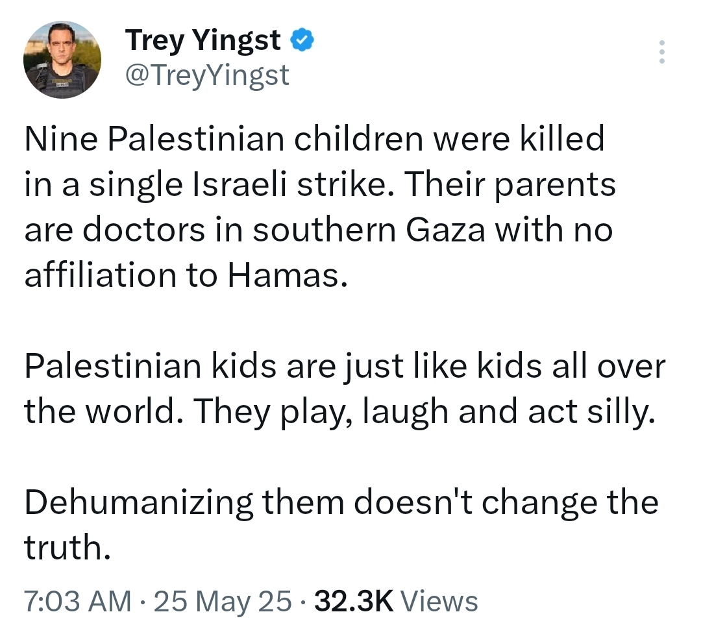This screenshot has width=701, height=625.
Task: Open the @TreyYingst handle link
Action: (x=207, y=76)
